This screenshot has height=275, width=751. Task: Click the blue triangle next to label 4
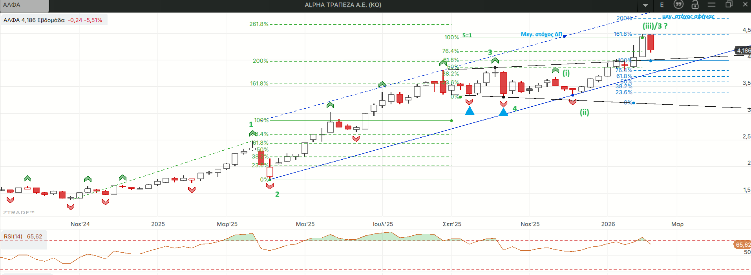click(503, 112)
